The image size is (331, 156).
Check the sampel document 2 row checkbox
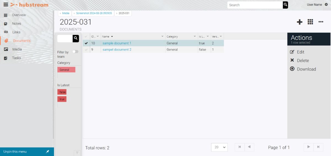[86, 50]
